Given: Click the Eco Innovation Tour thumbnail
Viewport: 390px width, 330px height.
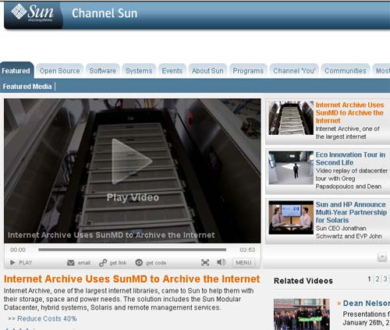Looking at the screenshot, I should pos(291,168).
